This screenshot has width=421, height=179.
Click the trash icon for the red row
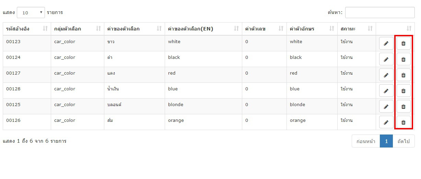pyautogui.click(x=404, y=75)
